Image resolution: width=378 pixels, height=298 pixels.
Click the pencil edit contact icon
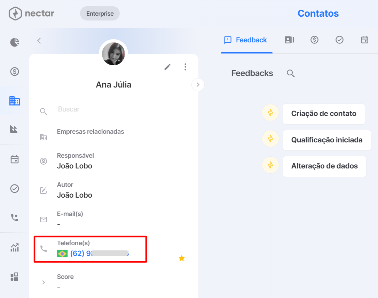coord(167,67)
